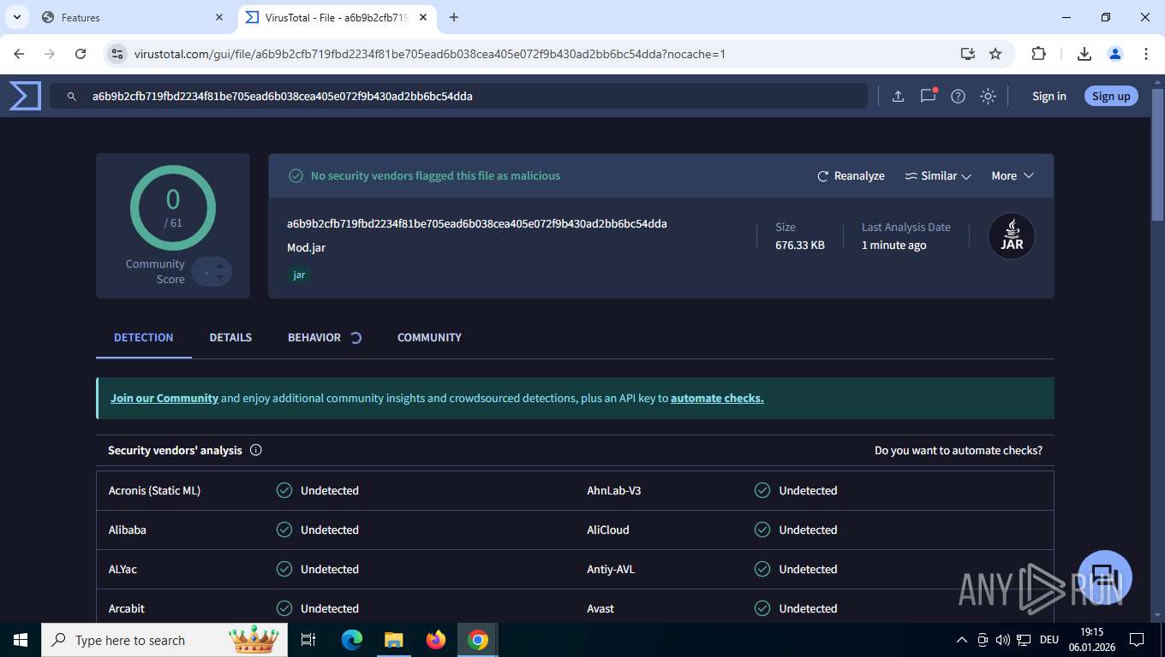The width and height of the screenshot is (1165, 657).
Task: Open the Join our Community link
Action: tap(164, 398)
